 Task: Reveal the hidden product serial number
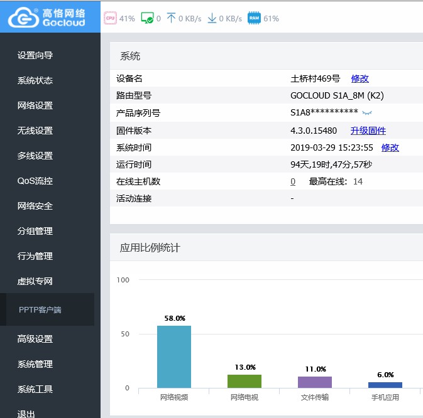367,113
